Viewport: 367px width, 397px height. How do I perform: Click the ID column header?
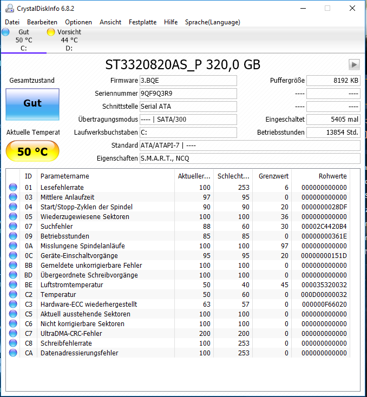click(x=28, y=176)
